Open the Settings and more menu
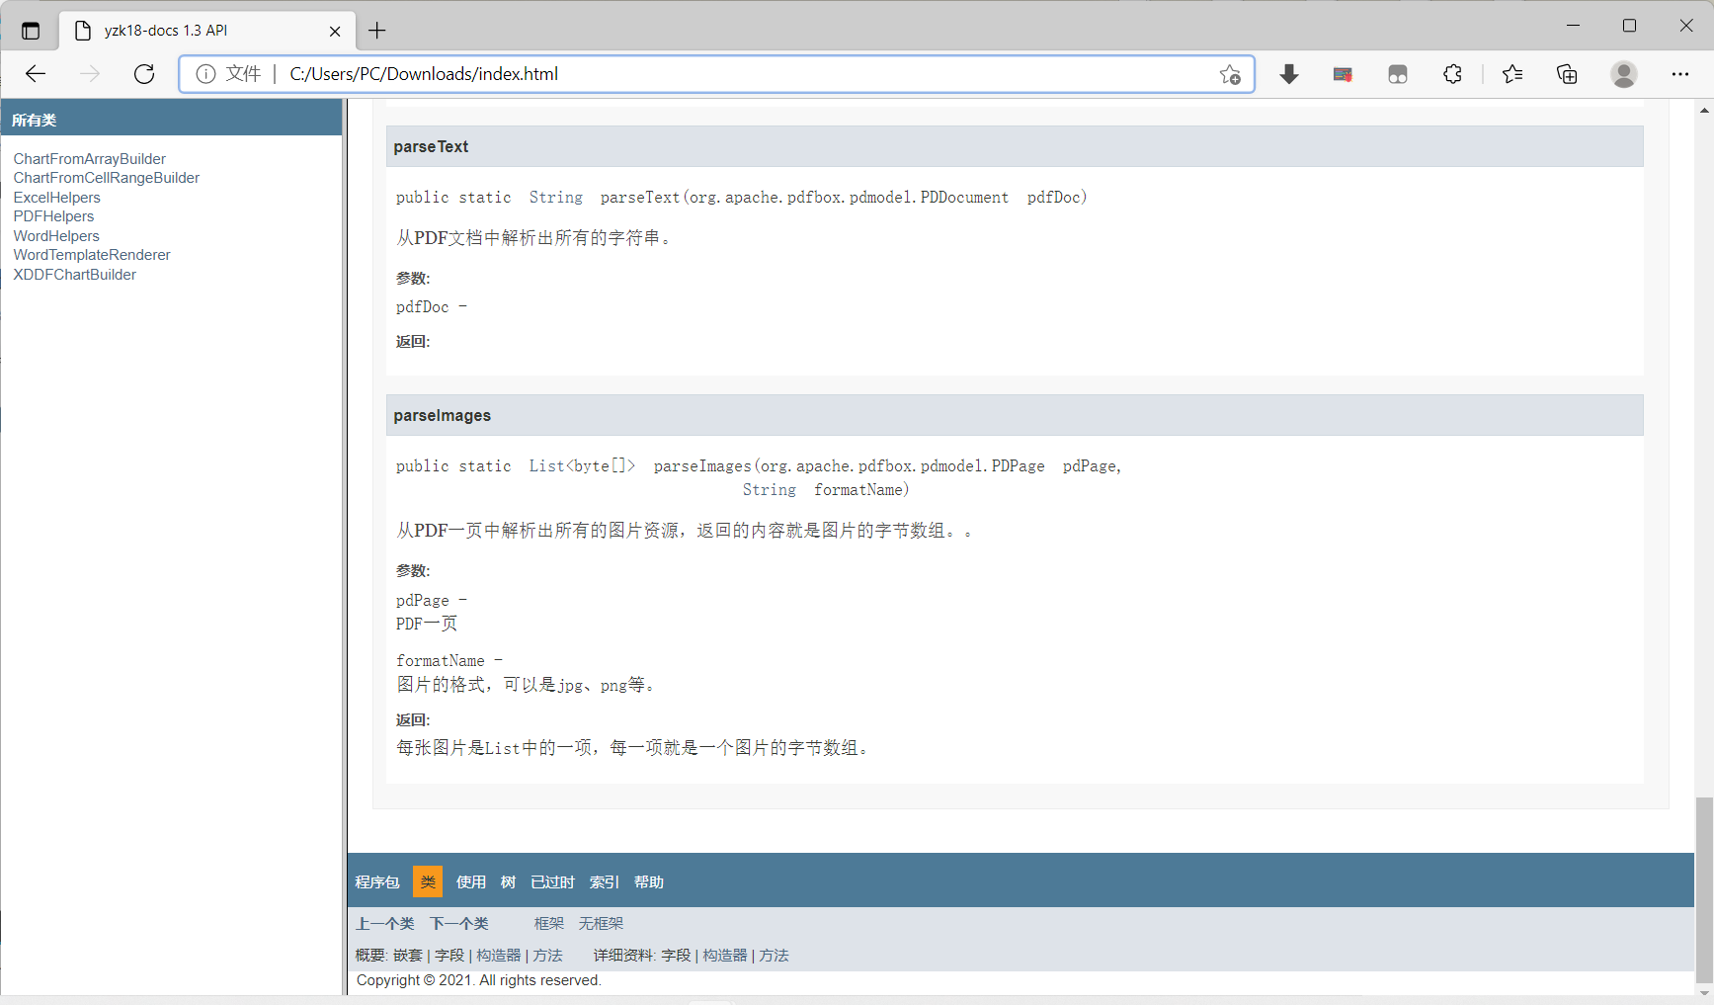 click(x=1680, y=74)
